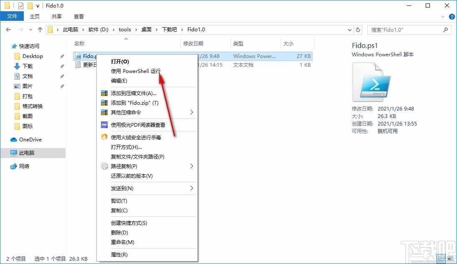Switch to the 查看 ribbon tab
457x264 pixels.
(x=79, y=17)
